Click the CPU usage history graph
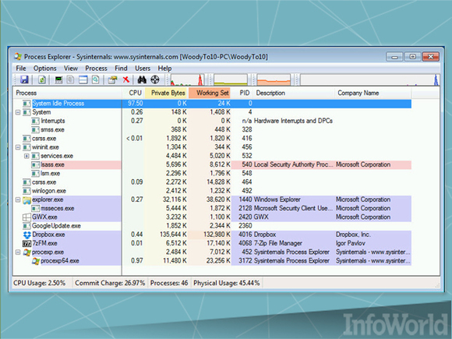Image resolution: width=452 pixels, height=339 pixels. point(187,79)
